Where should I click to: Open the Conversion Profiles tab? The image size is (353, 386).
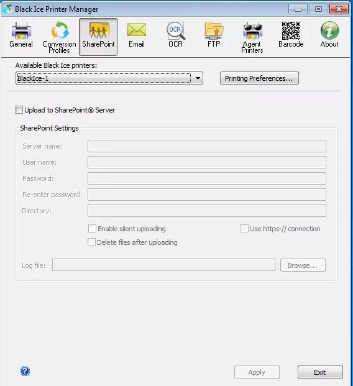click(x=59, y=37)
